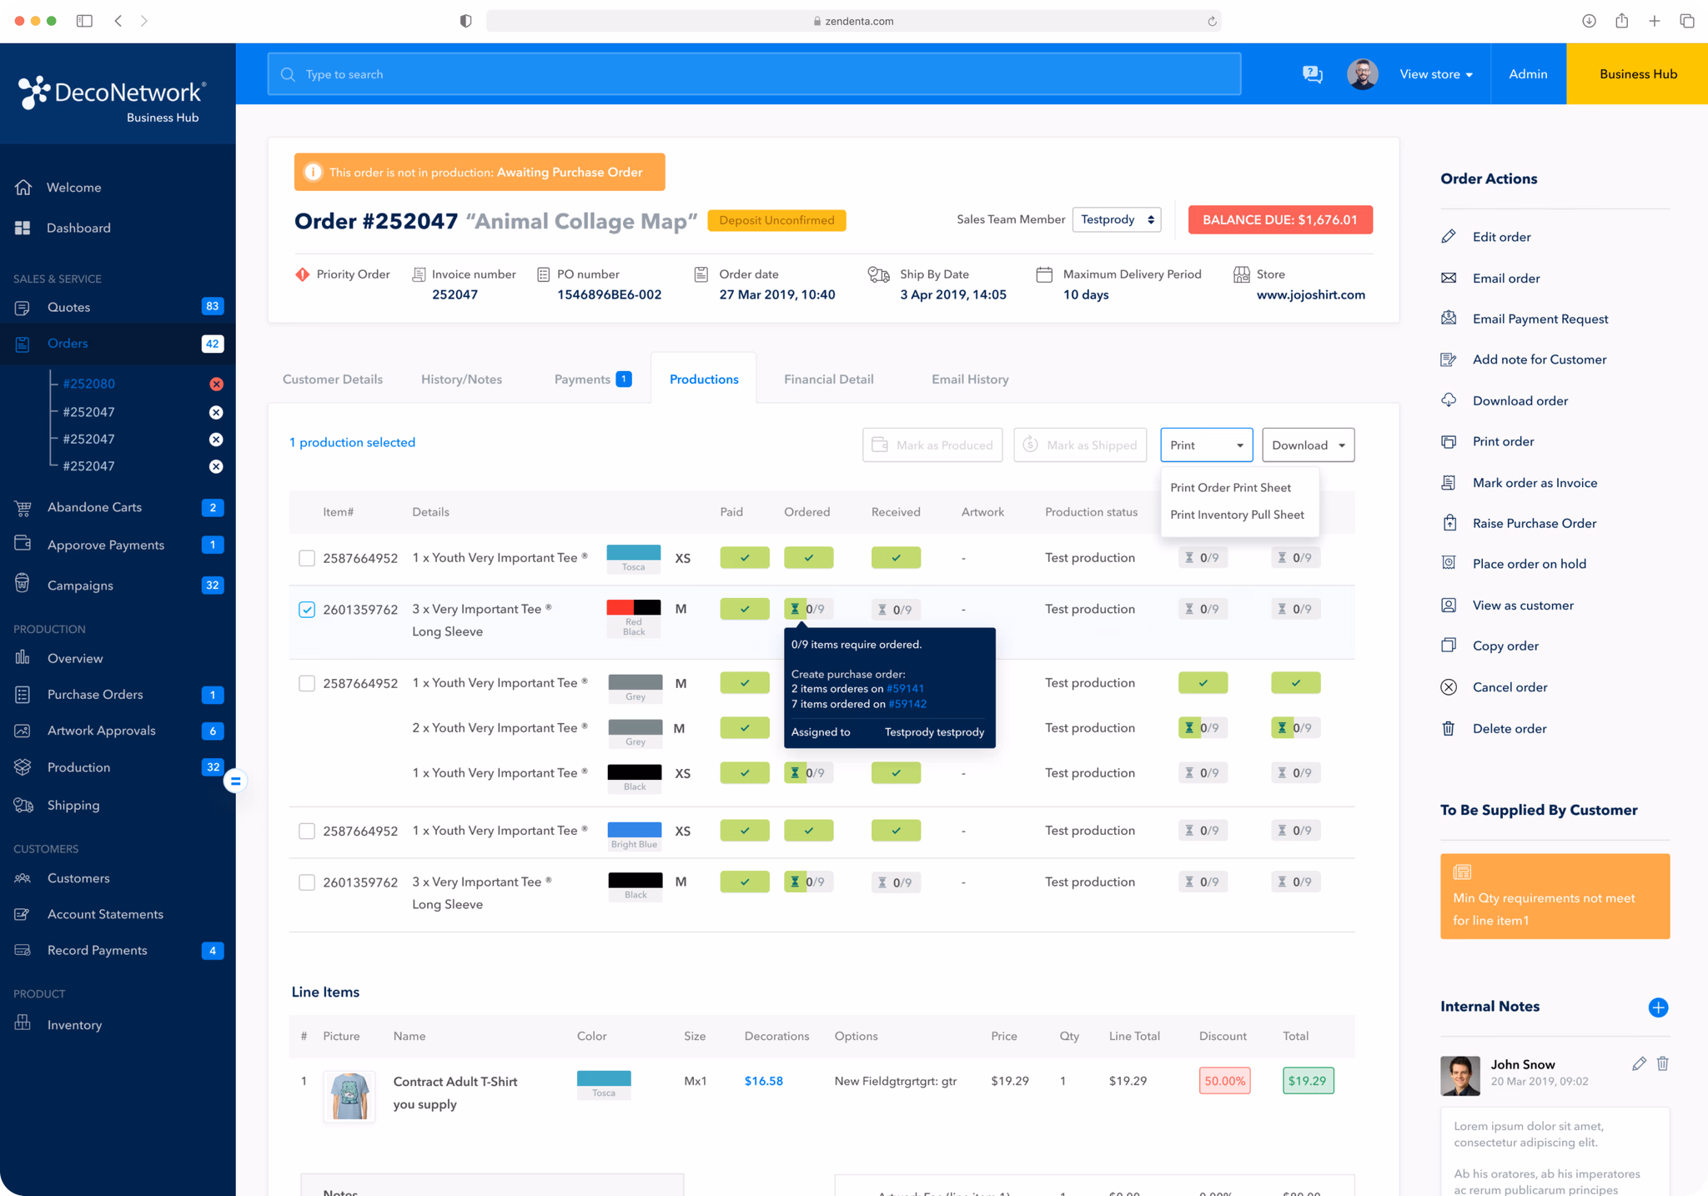The width and height of the screenshot is (1708, 1196).
Task: Choose Print Inventory Pull Sheet option
Action: (x=1237, y=515)
